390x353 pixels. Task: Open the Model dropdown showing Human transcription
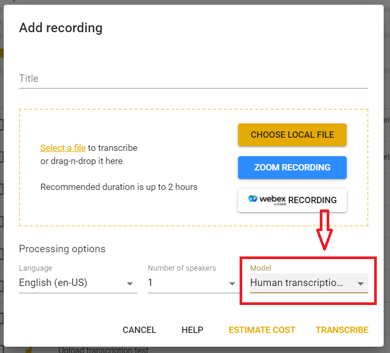pos(309,283)
